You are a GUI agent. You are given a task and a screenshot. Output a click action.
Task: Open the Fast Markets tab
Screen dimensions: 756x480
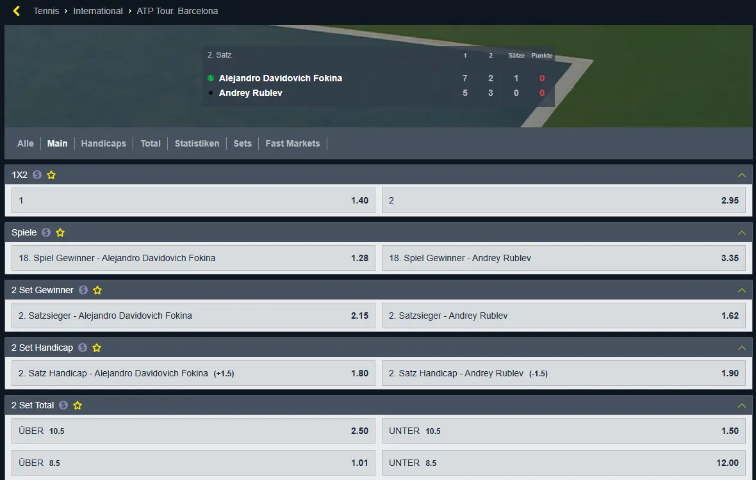pyautogui.click(x=293, y=143)
